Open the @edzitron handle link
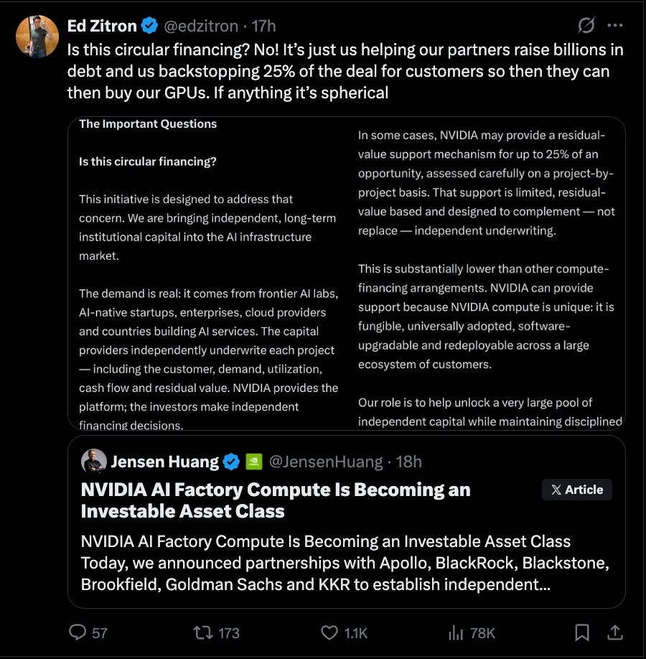Screen dimensions: 646x659 click(x=200, y=26)
